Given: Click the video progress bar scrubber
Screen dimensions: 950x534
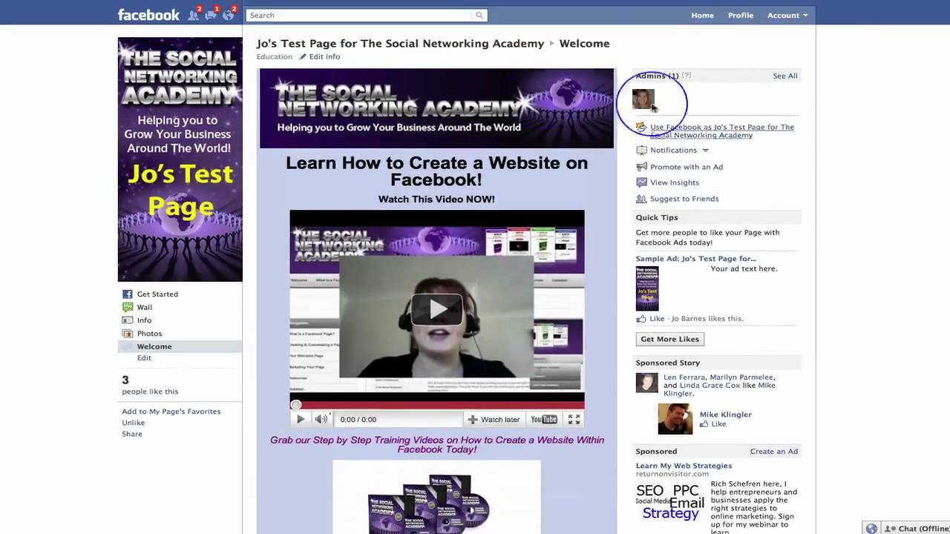Looking at the screenshot, I should click(296, 405).
